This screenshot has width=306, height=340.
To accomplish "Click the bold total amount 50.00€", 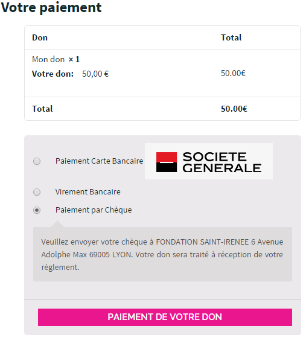I will [x=234, y=109].
